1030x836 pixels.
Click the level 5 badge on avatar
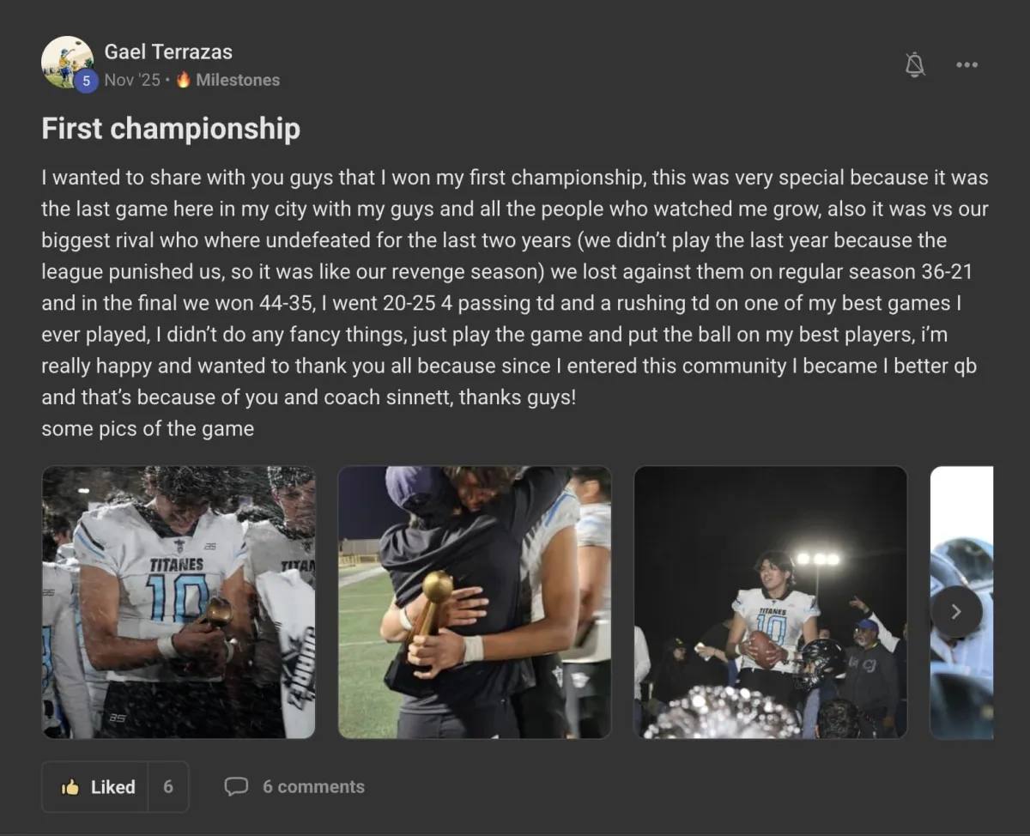[x=86, y=81]
